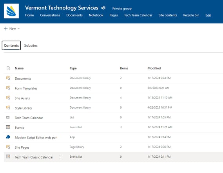Click item count 4 for Site Assets
This screenshot has width=223, height=173.
coord(121,98)
